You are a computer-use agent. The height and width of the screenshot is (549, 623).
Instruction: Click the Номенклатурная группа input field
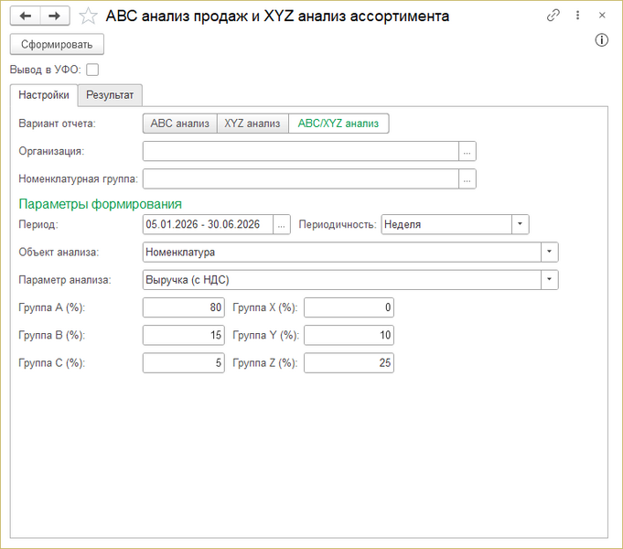(301, 179)
